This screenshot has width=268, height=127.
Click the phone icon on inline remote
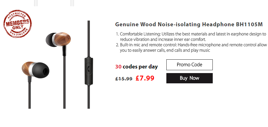click(89, 69)
